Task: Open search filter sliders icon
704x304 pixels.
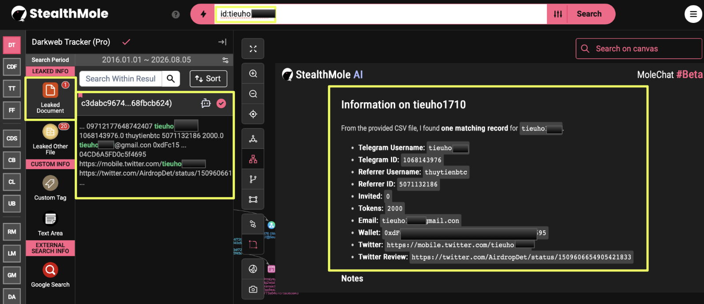Action: tap(558, 14)
